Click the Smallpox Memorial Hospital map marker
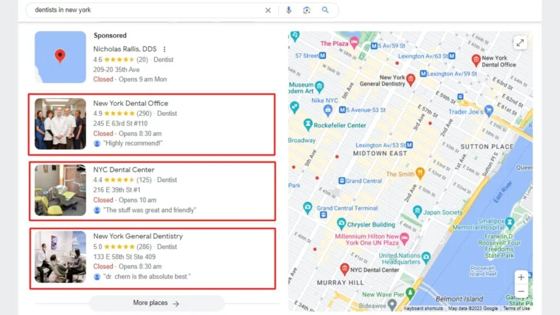Screen dimensions: 560x315 (x=510, y=223)
